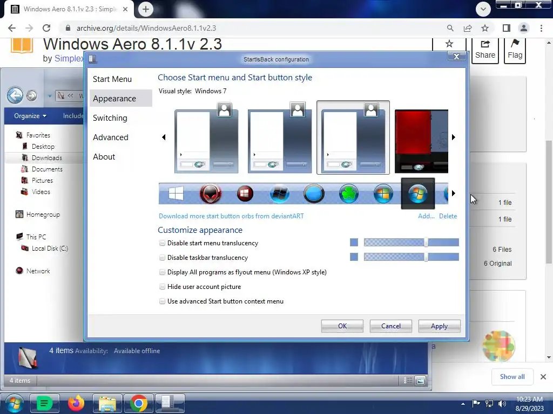
Task: Open the About section
Action: click(104, 157)
